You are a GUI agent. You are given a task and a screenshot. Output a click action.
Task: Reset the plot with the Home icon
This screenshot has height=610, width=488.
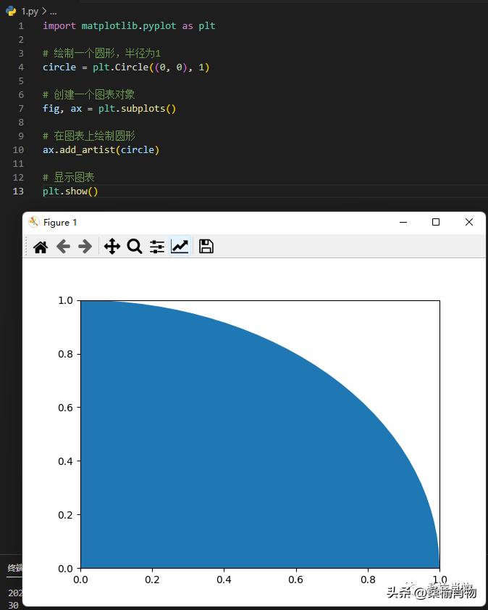tap(41, 247)
